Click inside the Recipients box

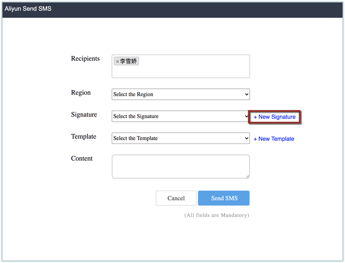tap(181, 66)
